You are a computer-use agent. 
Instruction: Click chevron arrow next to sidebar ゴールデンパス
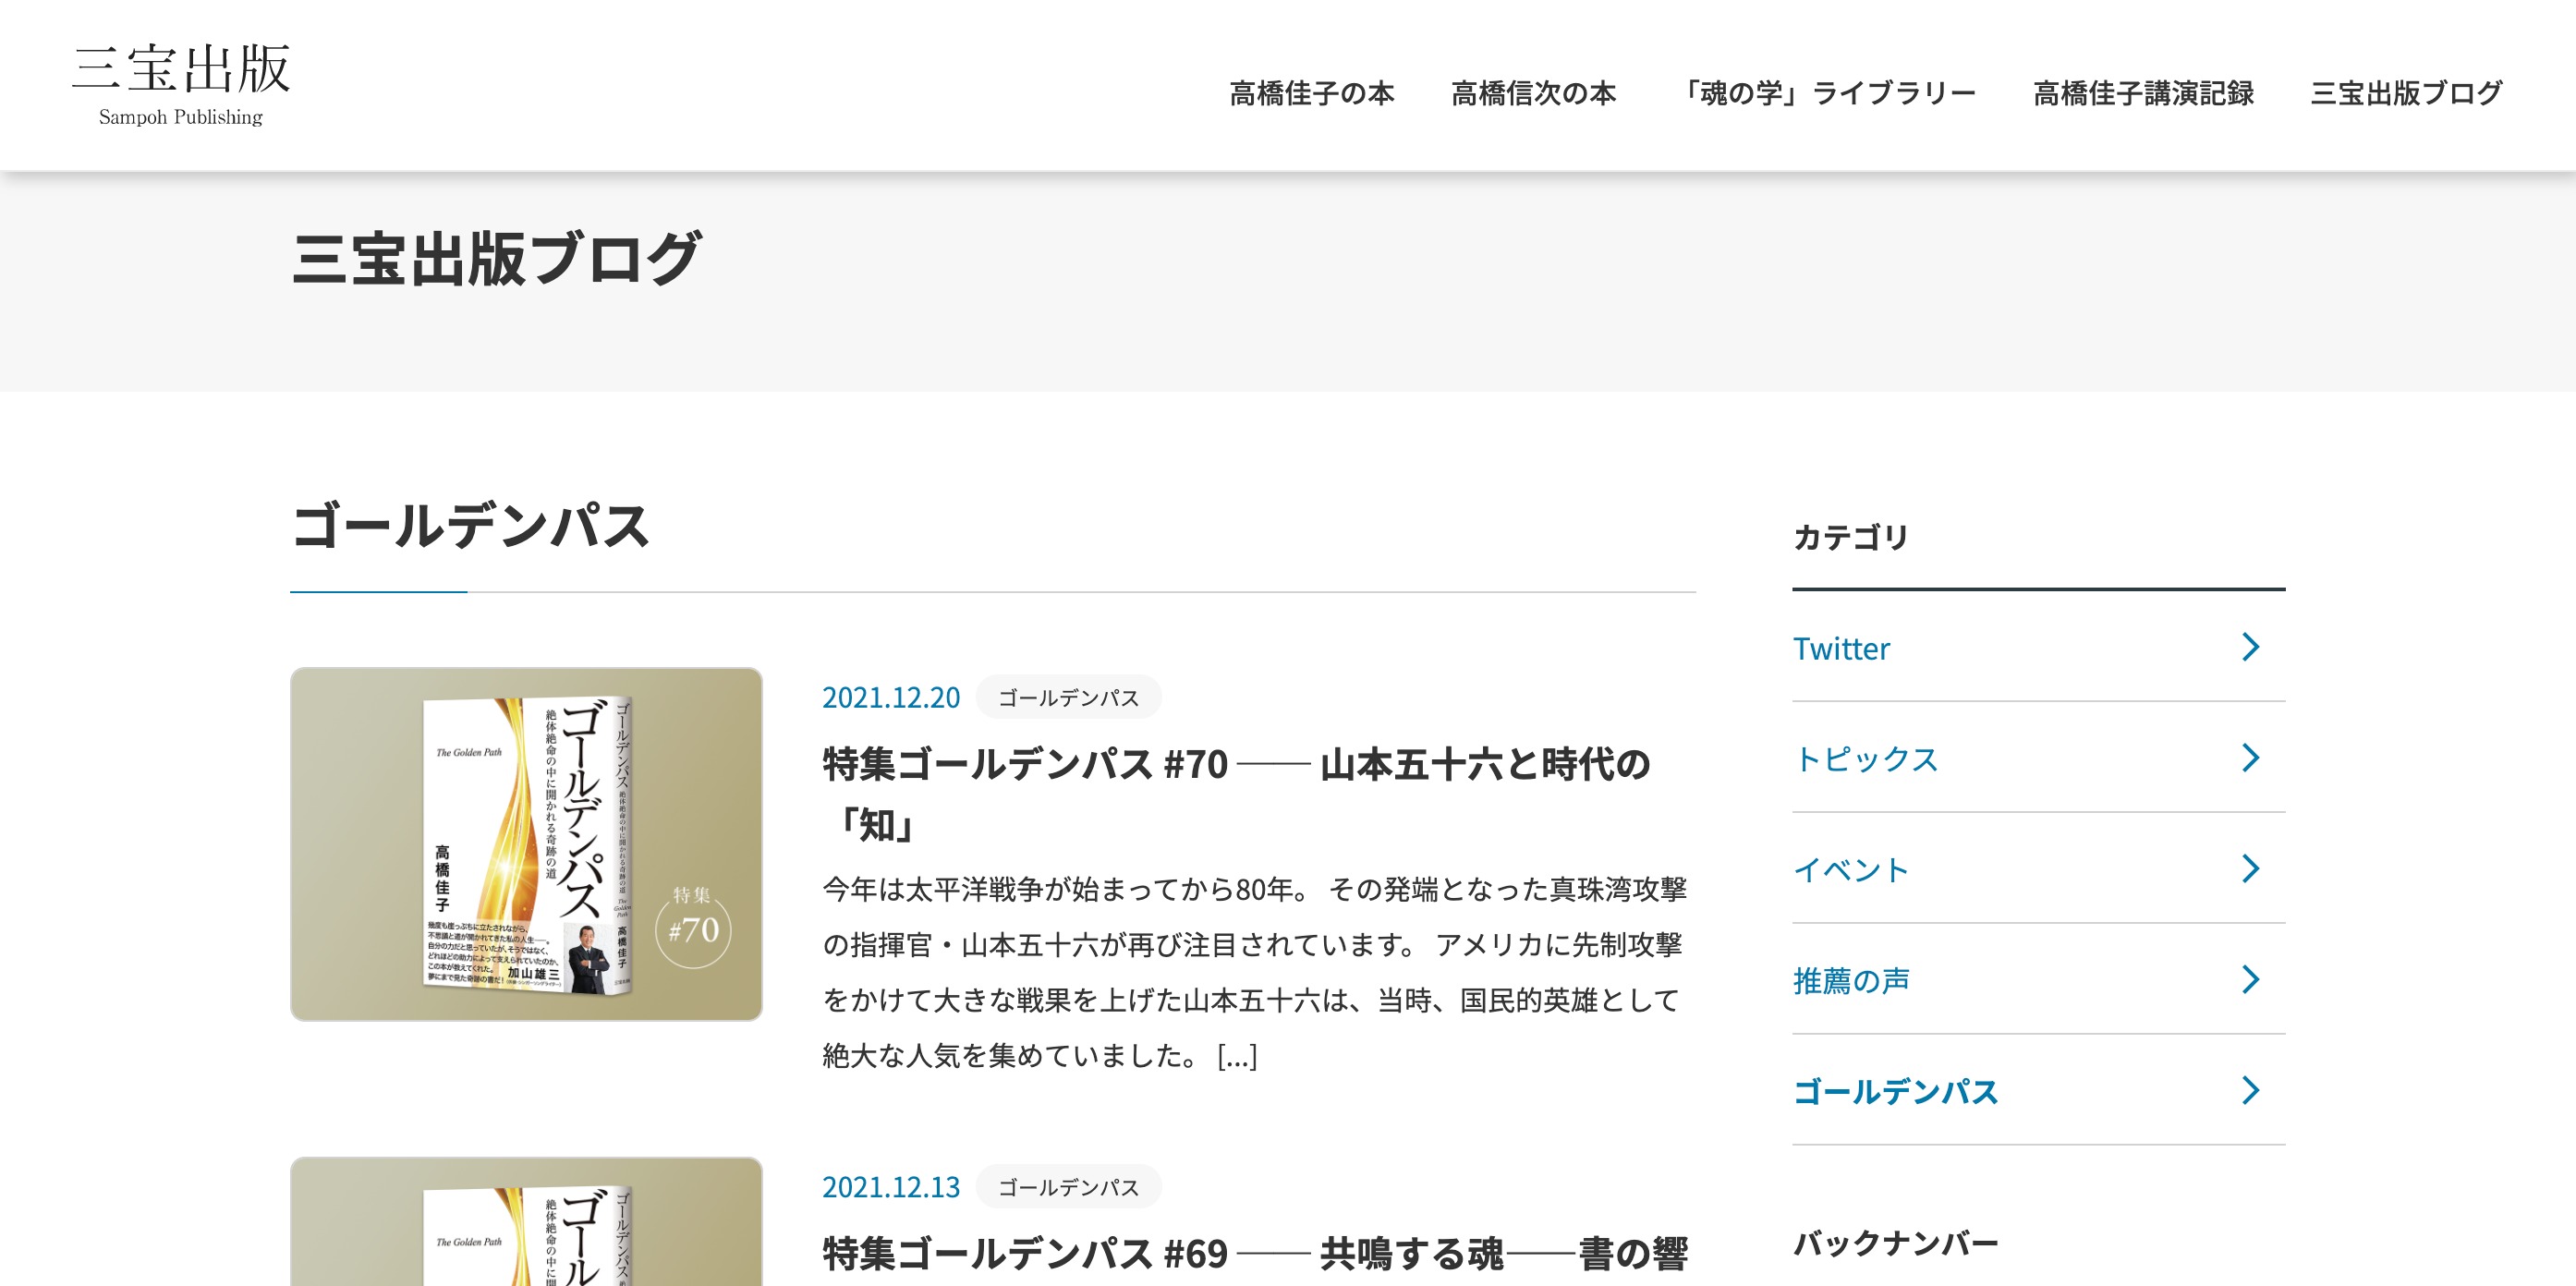tap(2251, 1091)
